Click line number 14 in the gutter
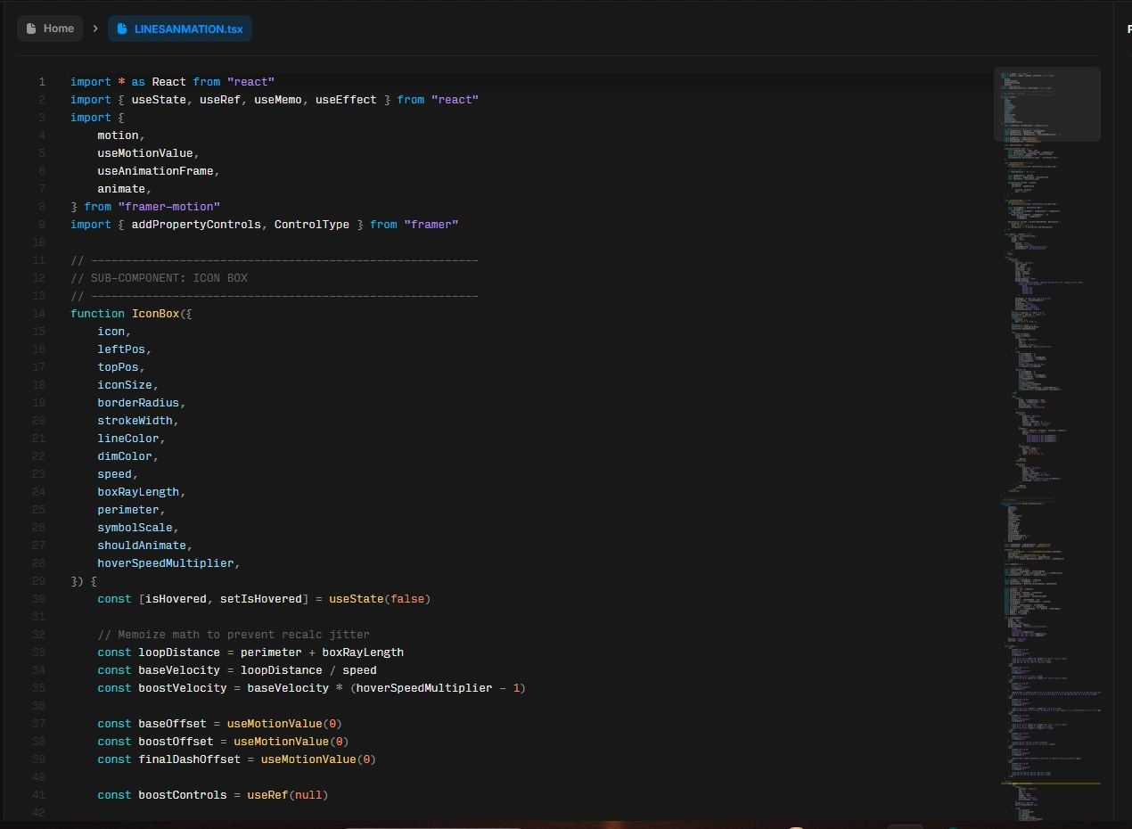This screenshot has width=1132, height=829. (38, 314)
